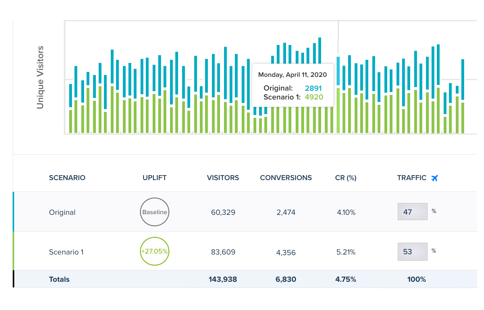Click Original visitors value 60,329
The width and height of the screenshot is (484, 310).
(223, 212)
